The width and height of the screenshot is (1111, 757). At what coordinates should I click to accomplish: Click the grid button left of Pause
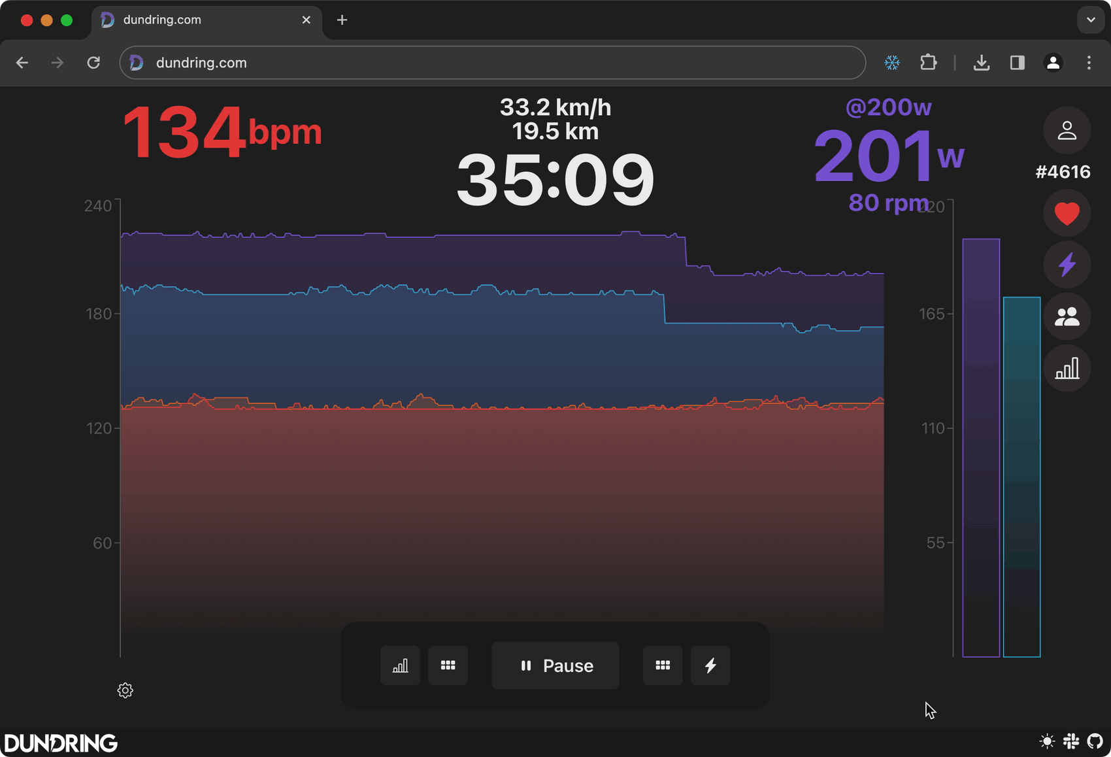pos(448,665)
